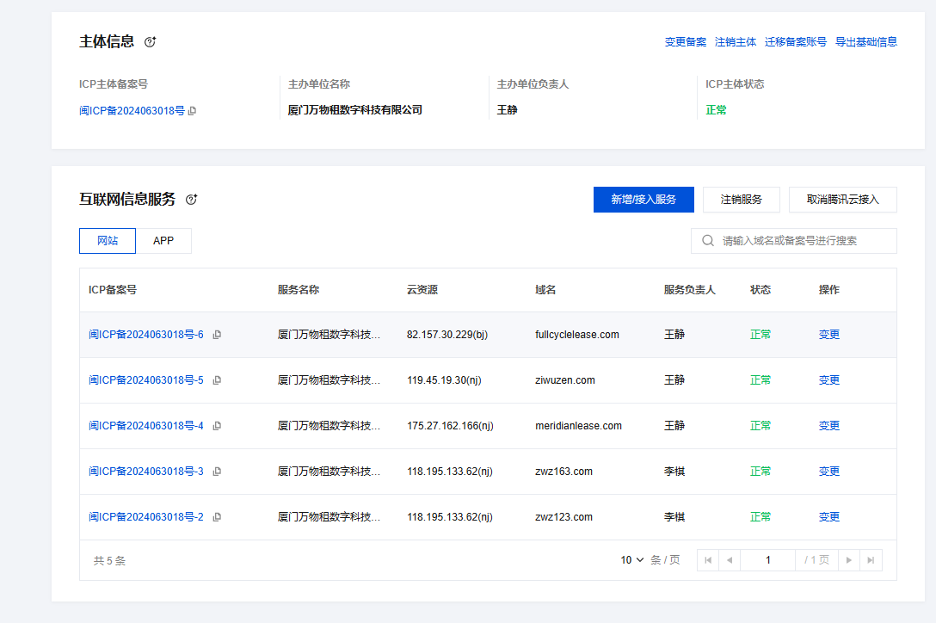Viewport: 936px width, 623px height.
Task: Click 变更 for zwz163.com row
Action: pos(829,472)
